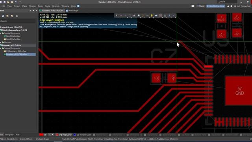Open the Help menu
The width and height of the screenshot is (252, 142).
point(73,6)
